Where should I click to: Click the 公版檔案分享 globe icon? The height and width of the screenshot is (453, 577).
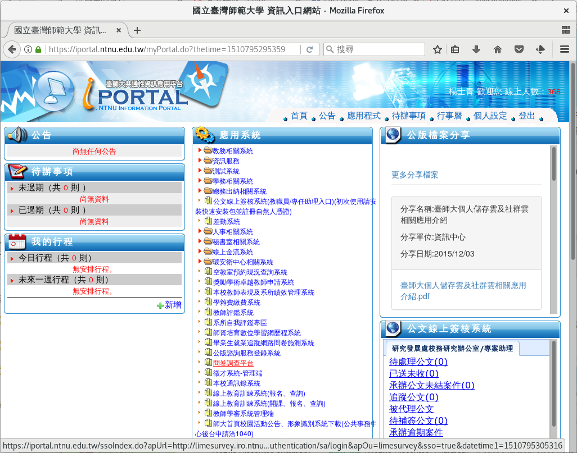(x=393, y=135)
